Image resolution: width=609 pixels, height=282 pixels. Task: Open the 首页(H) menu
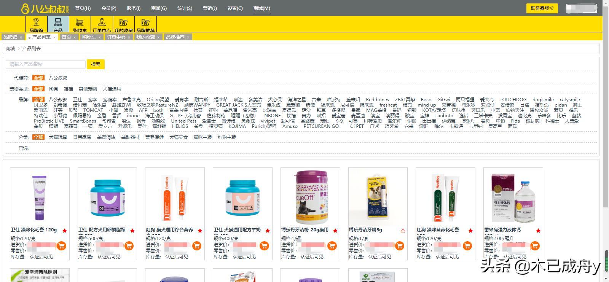coord(83,8)
